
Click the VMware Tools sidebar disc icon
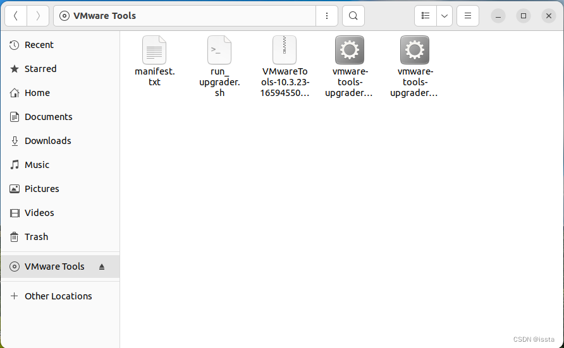coord(15,267)
